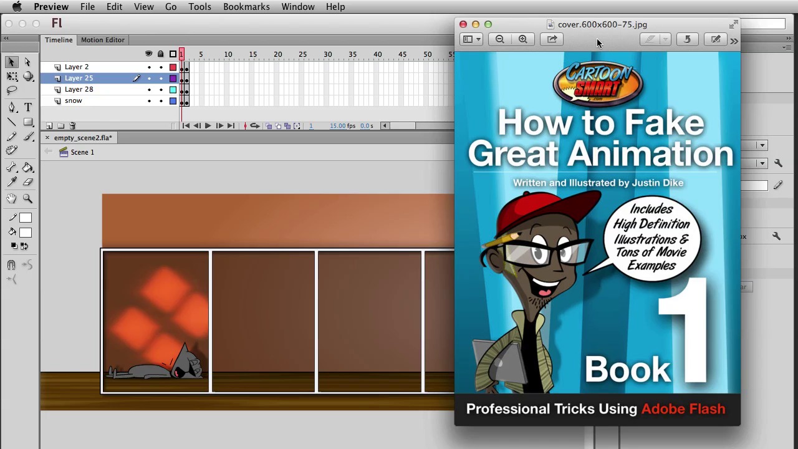This screenshot has width=798, height=449.
Task: Toggle the Loop playback button
Action: click(254, 126)
